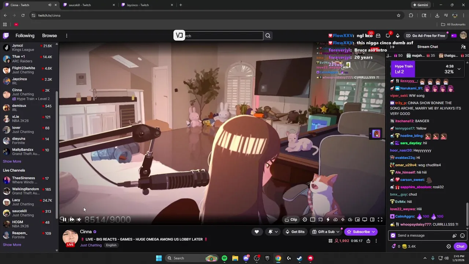
Task: Open a new browser tab
Action: pyautogui.click(x=181, y=5)
